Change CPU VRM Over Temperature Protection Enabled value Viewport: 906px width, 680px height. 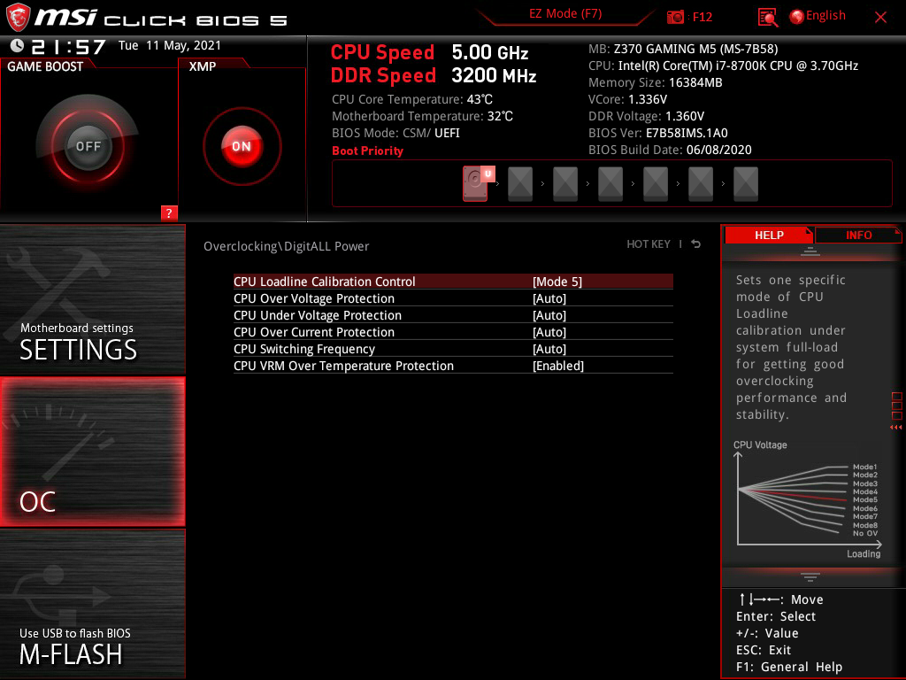point(558,366)
